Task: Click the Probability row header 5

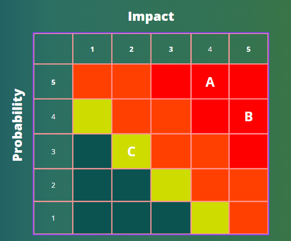Action: (53, 82)
